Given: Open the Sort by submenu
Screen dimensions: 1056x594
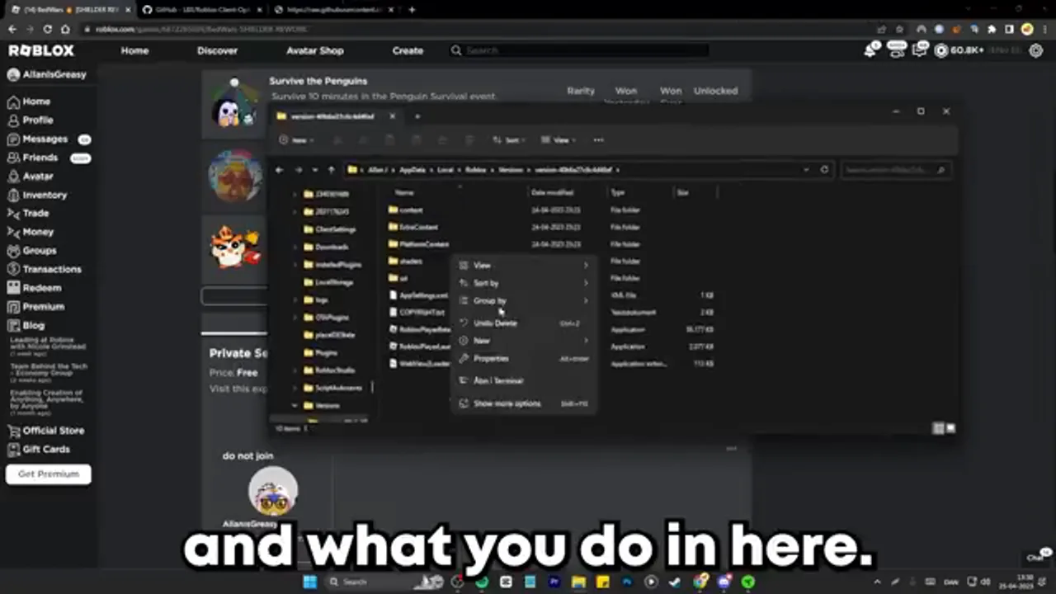Looking at the screenshot, I should [523, 283].
